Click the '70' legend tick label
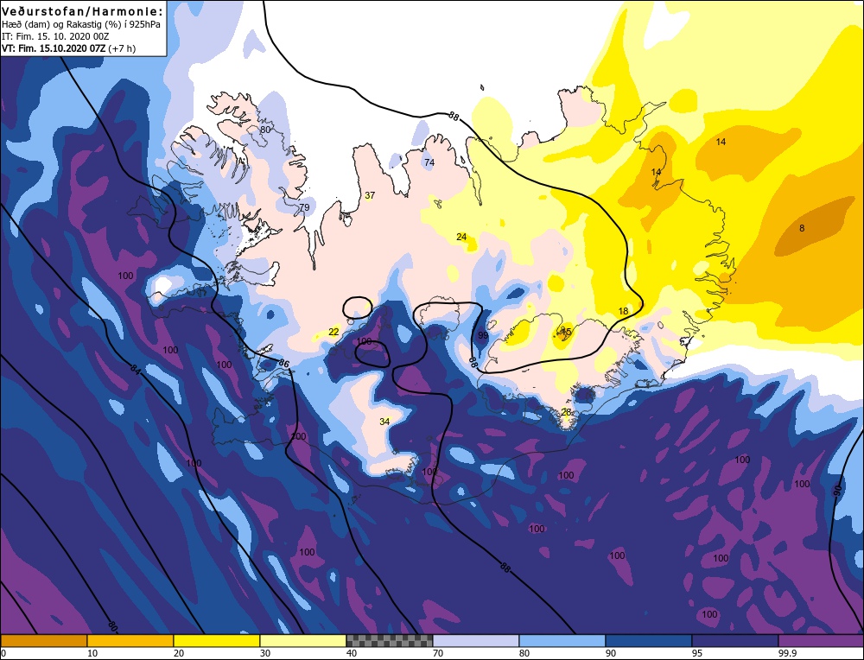864x660 pixels. (x=438, y=653)
